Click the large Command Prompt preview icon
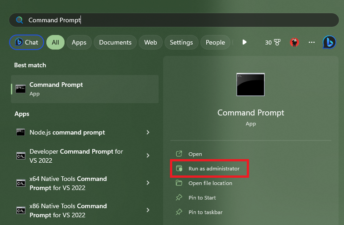 point(250,84)
